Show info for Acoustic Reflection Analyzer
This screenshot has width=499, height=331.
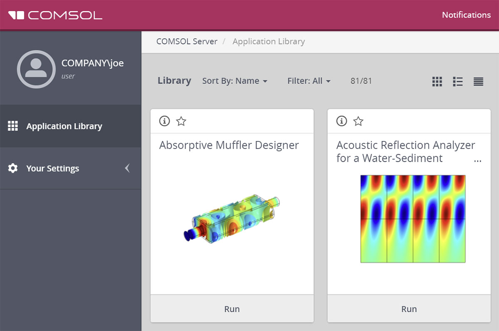tap(341, 121)
